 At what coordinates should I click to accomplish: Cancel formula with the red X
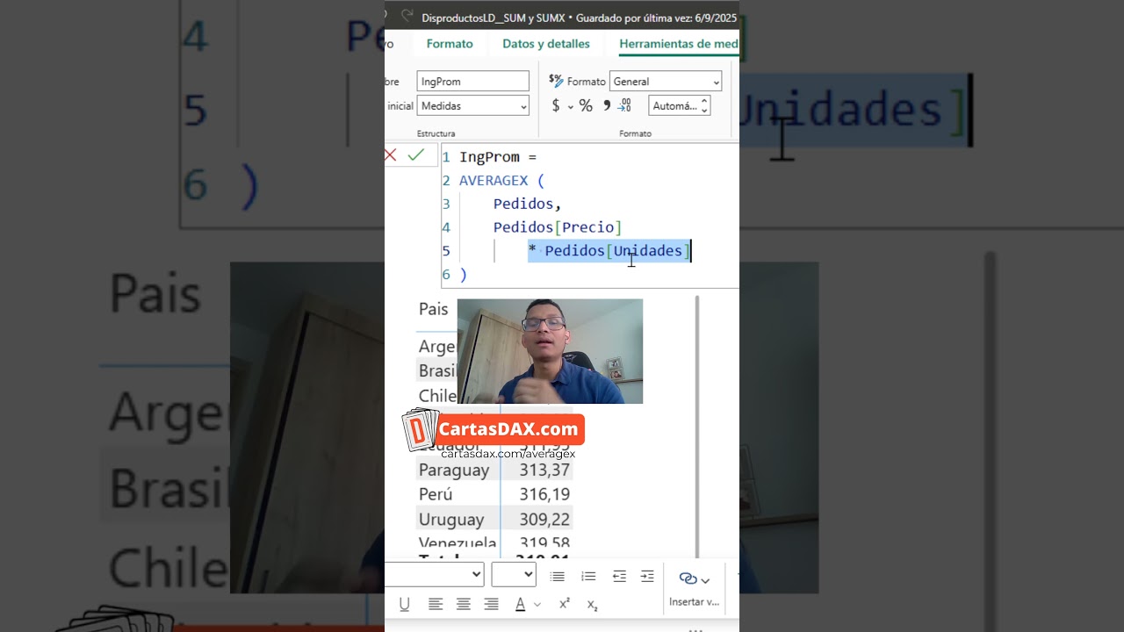390,154
